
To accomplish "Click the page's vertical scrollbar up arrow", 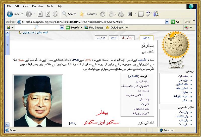I will tap(7, 33).
